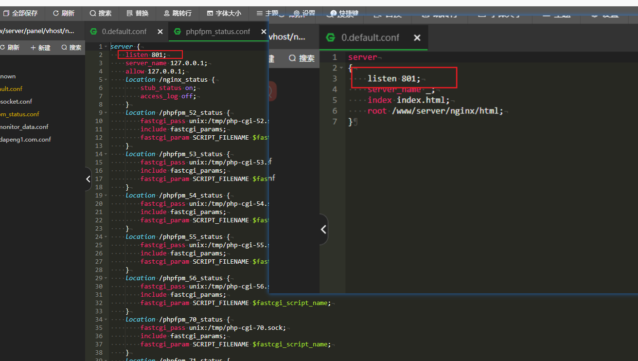This screenshot has height=361, width=638.
Task: Refresh the file list using sidebar 刷新
Action: pos(10,47)
